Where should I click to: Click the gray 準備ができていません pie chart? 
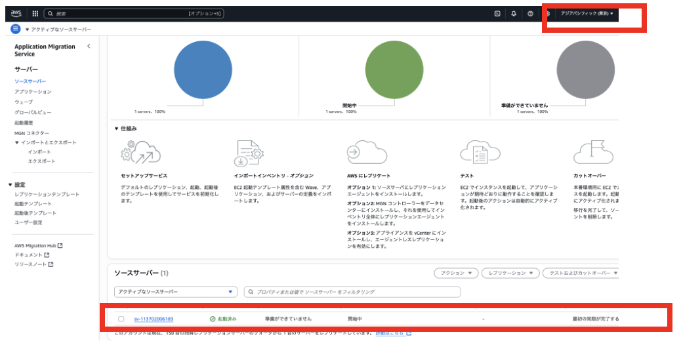point(585,70)
